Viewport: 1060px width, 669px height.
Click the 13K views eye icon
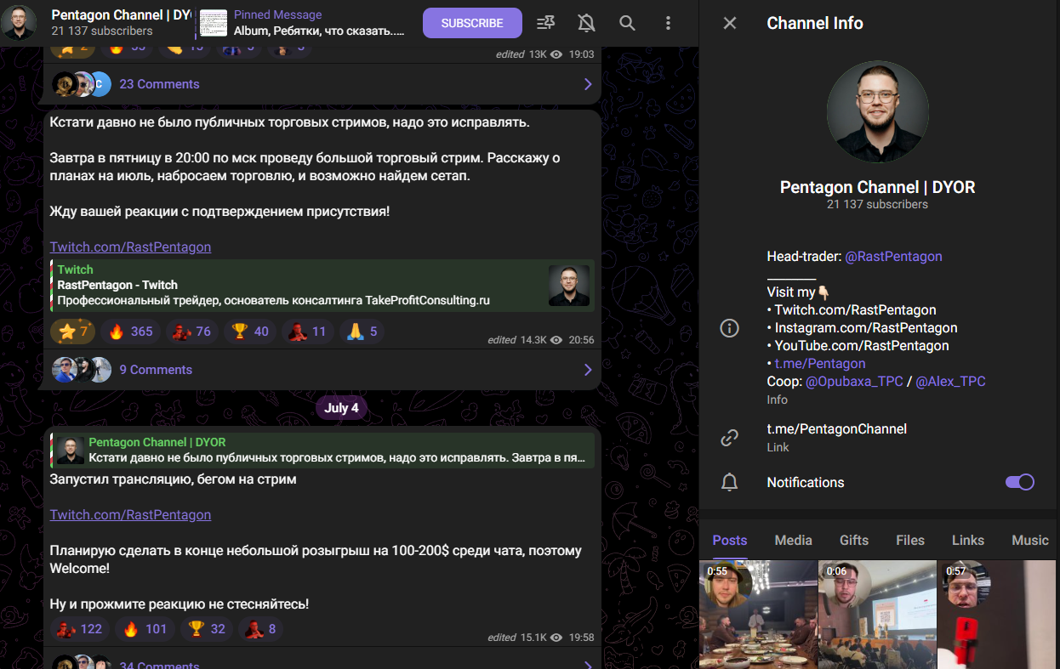[x=556, y=54]
